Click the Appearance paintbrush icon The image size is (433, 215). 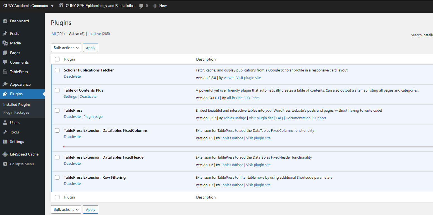click(x=5, y=84)
